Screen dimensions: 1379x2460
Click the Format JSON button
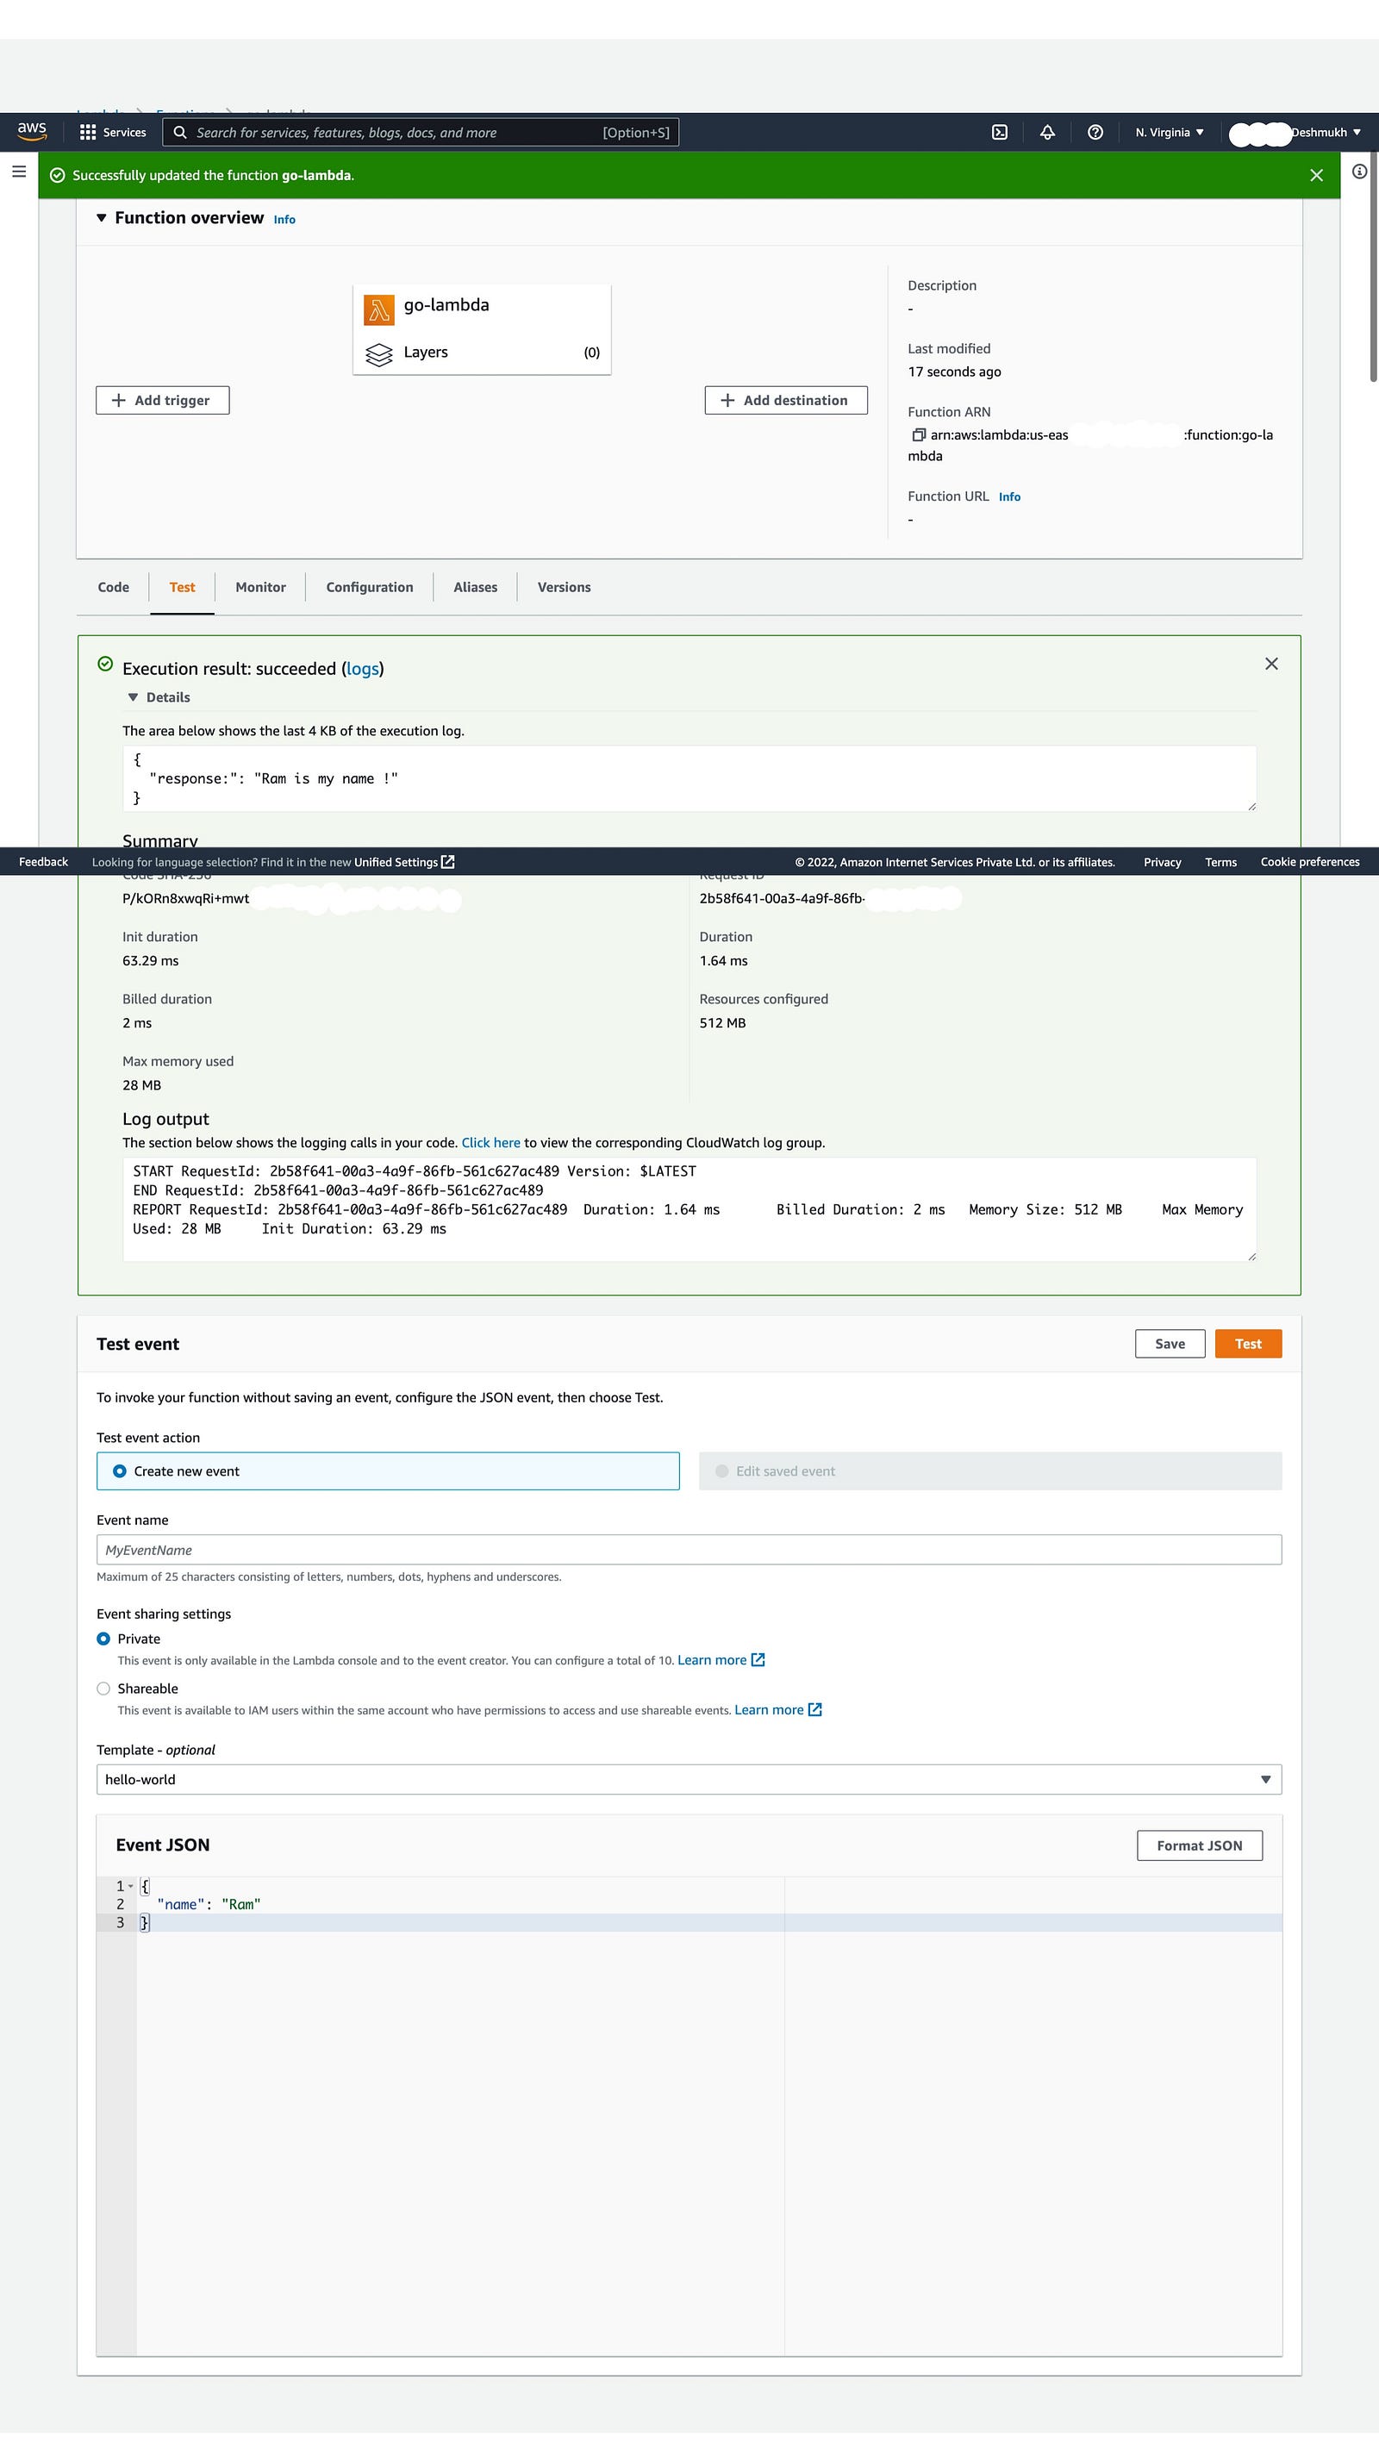pyautogui.click(x=1200, y=1847)
